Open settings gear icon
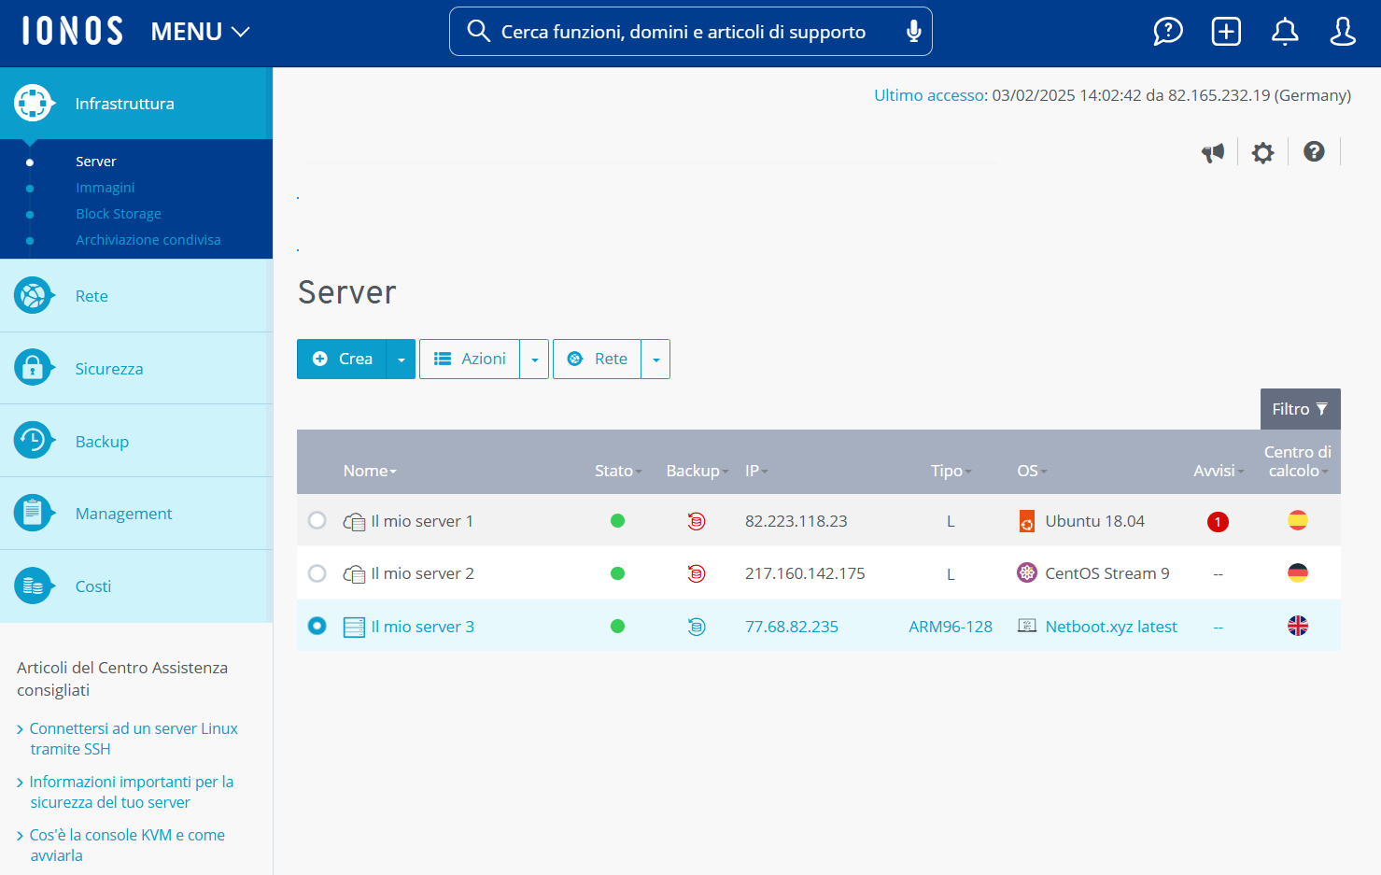The width and height of the screenshot is (1381, 875). tap(1262, 152)
